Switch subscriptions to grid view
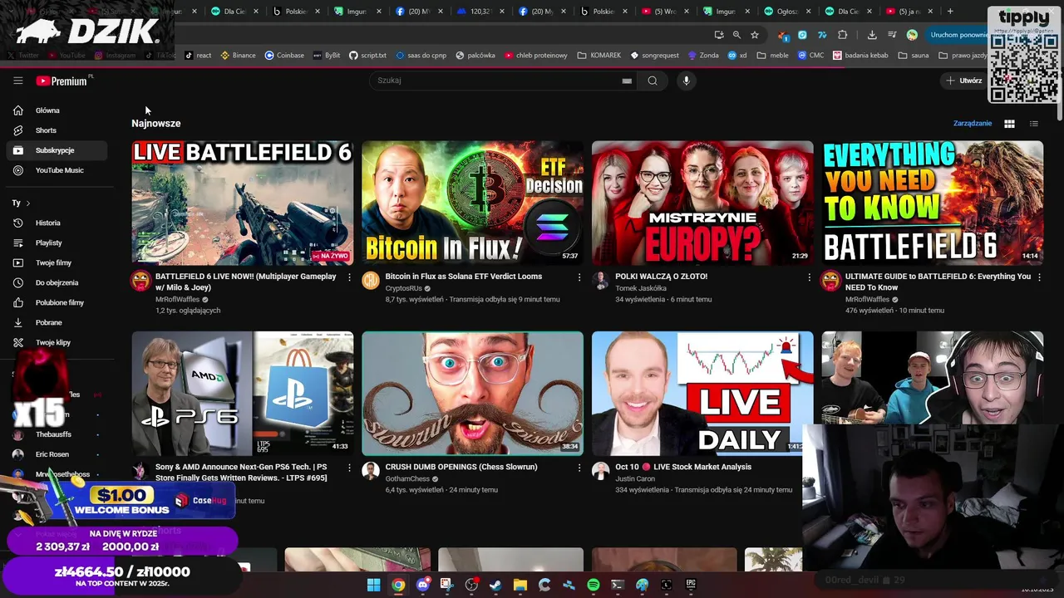Viewport: 1064px width, 598px height. (1009, 124)
